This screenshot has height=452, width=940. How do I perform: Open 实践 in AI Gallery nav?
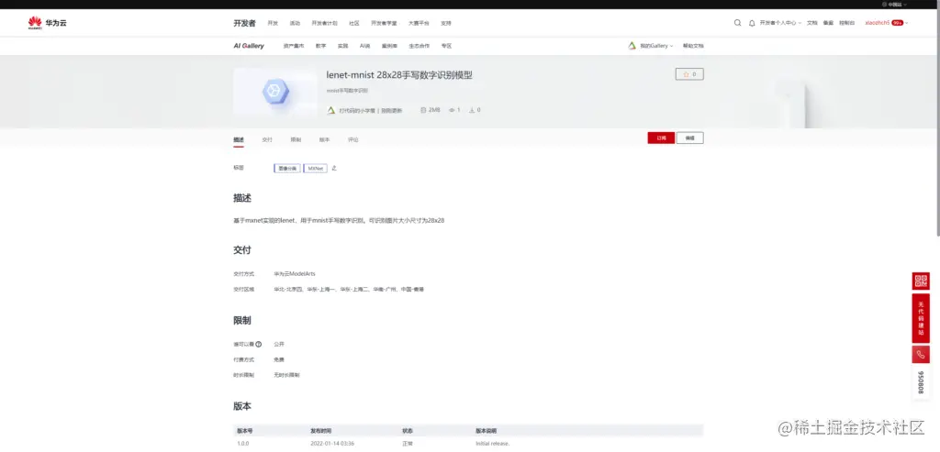coord(343,46)
